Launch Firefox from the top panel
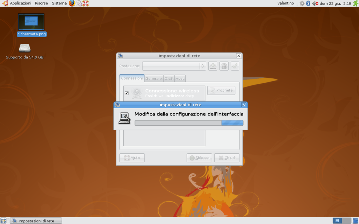 pos(72,3)
